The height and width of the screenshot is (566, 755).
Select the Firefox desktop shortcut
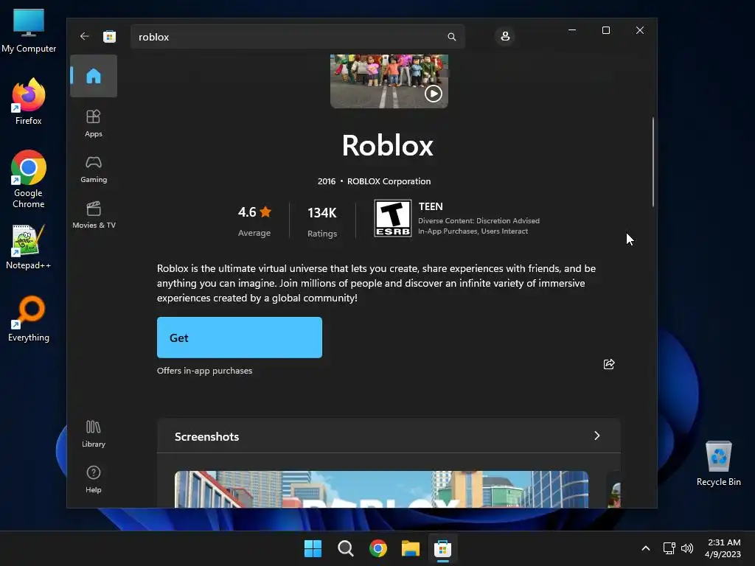29,102
